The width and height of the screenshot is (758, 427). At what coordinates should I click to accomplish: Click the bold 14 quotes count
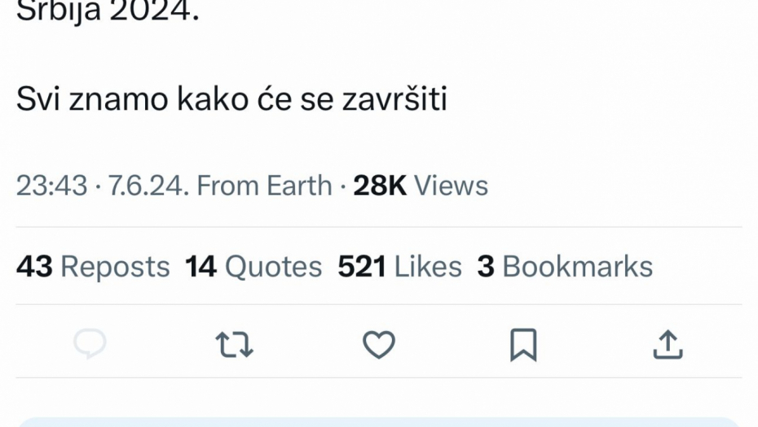(x=201, y=267)
